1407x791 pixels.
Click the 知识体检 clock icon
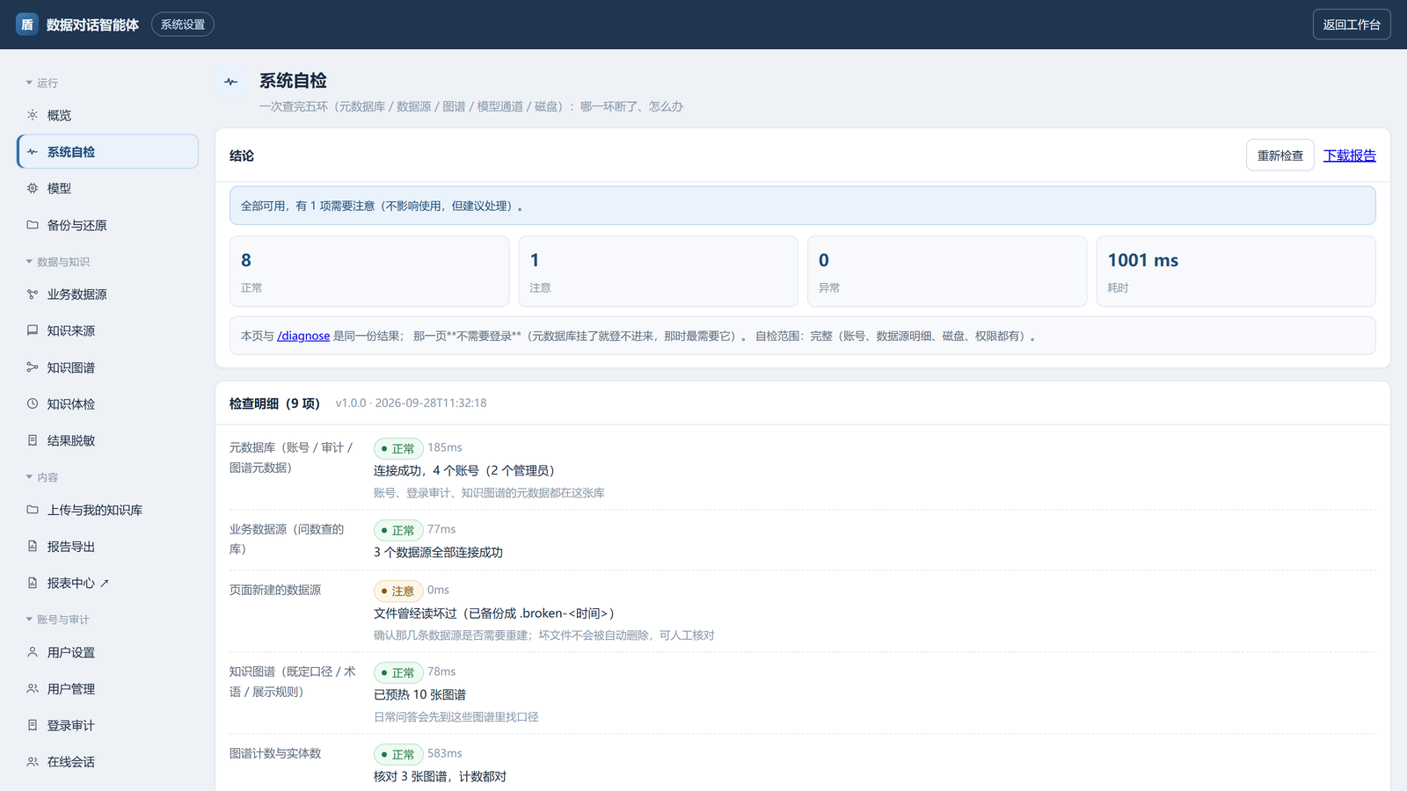(x=33, y=404)
